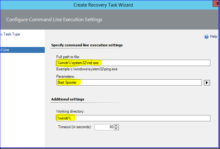
Task: Click the Working directory input field
Action: 133,118
